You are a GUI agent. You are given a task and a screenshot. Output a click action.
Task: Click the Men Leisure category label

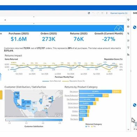(x=74, y=92)
